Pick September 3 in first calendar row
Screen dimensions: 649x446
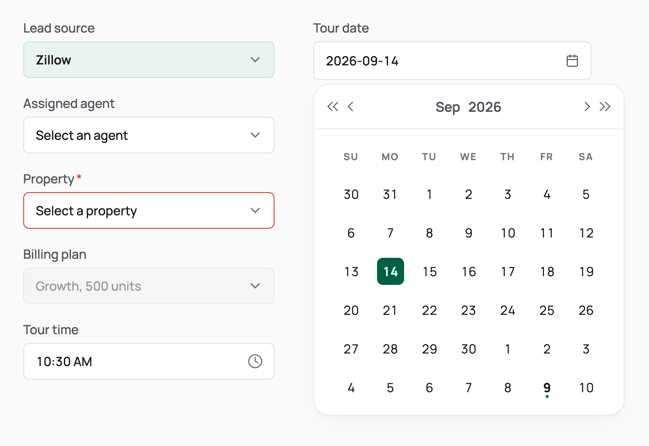coord(508,194)
